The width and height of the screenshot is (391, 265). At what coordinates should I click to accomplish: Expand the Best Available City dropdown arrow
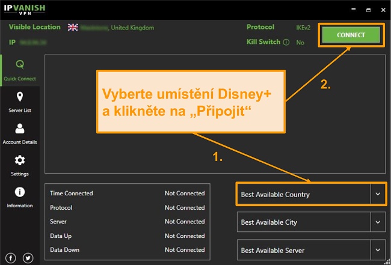(x=378, y=222)
